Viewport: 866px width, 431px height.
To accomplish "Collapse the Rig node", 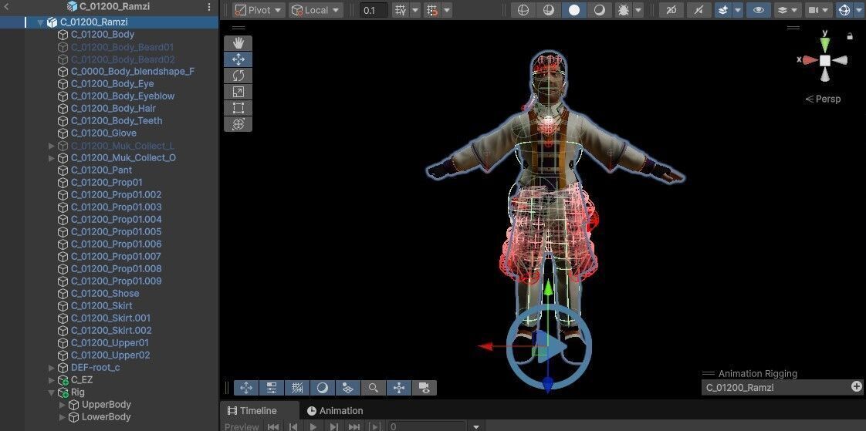I will pyautogui.click(x=52, y=393).
